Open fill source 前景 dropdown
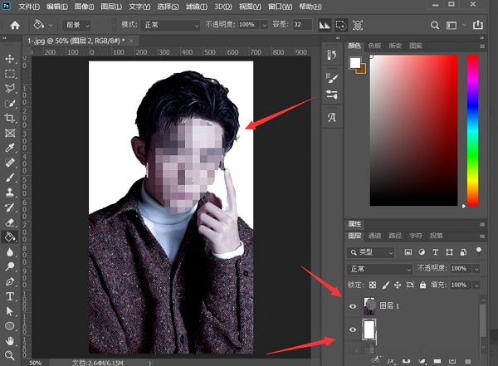Image resolution: width=498 pixels, height=366 pixels. click(77, 25)
